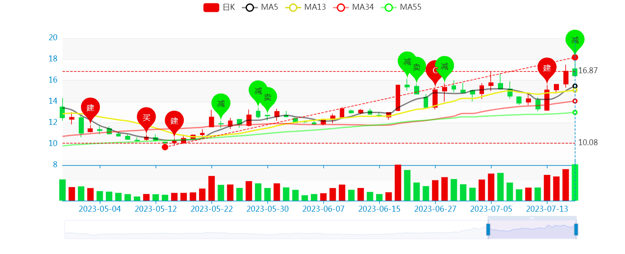This screenshot has width=625, height=254.
Task: Click the green 减 marker right of C marker
Action: point(445,66)
